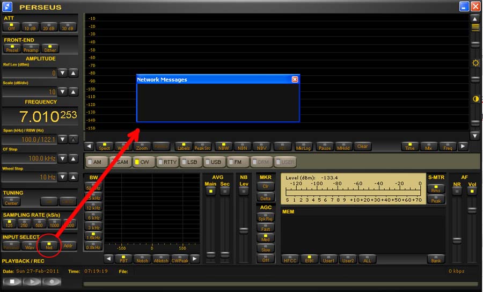Toggle the PBT passband tuning button

(123, 259)
